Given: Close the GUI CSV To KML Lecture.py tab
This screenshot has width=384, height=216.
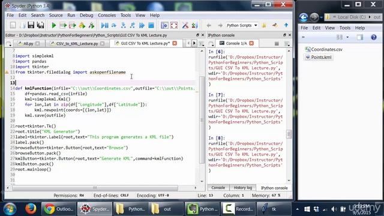Looking at the screenshot, I should (x=175, y=43).
